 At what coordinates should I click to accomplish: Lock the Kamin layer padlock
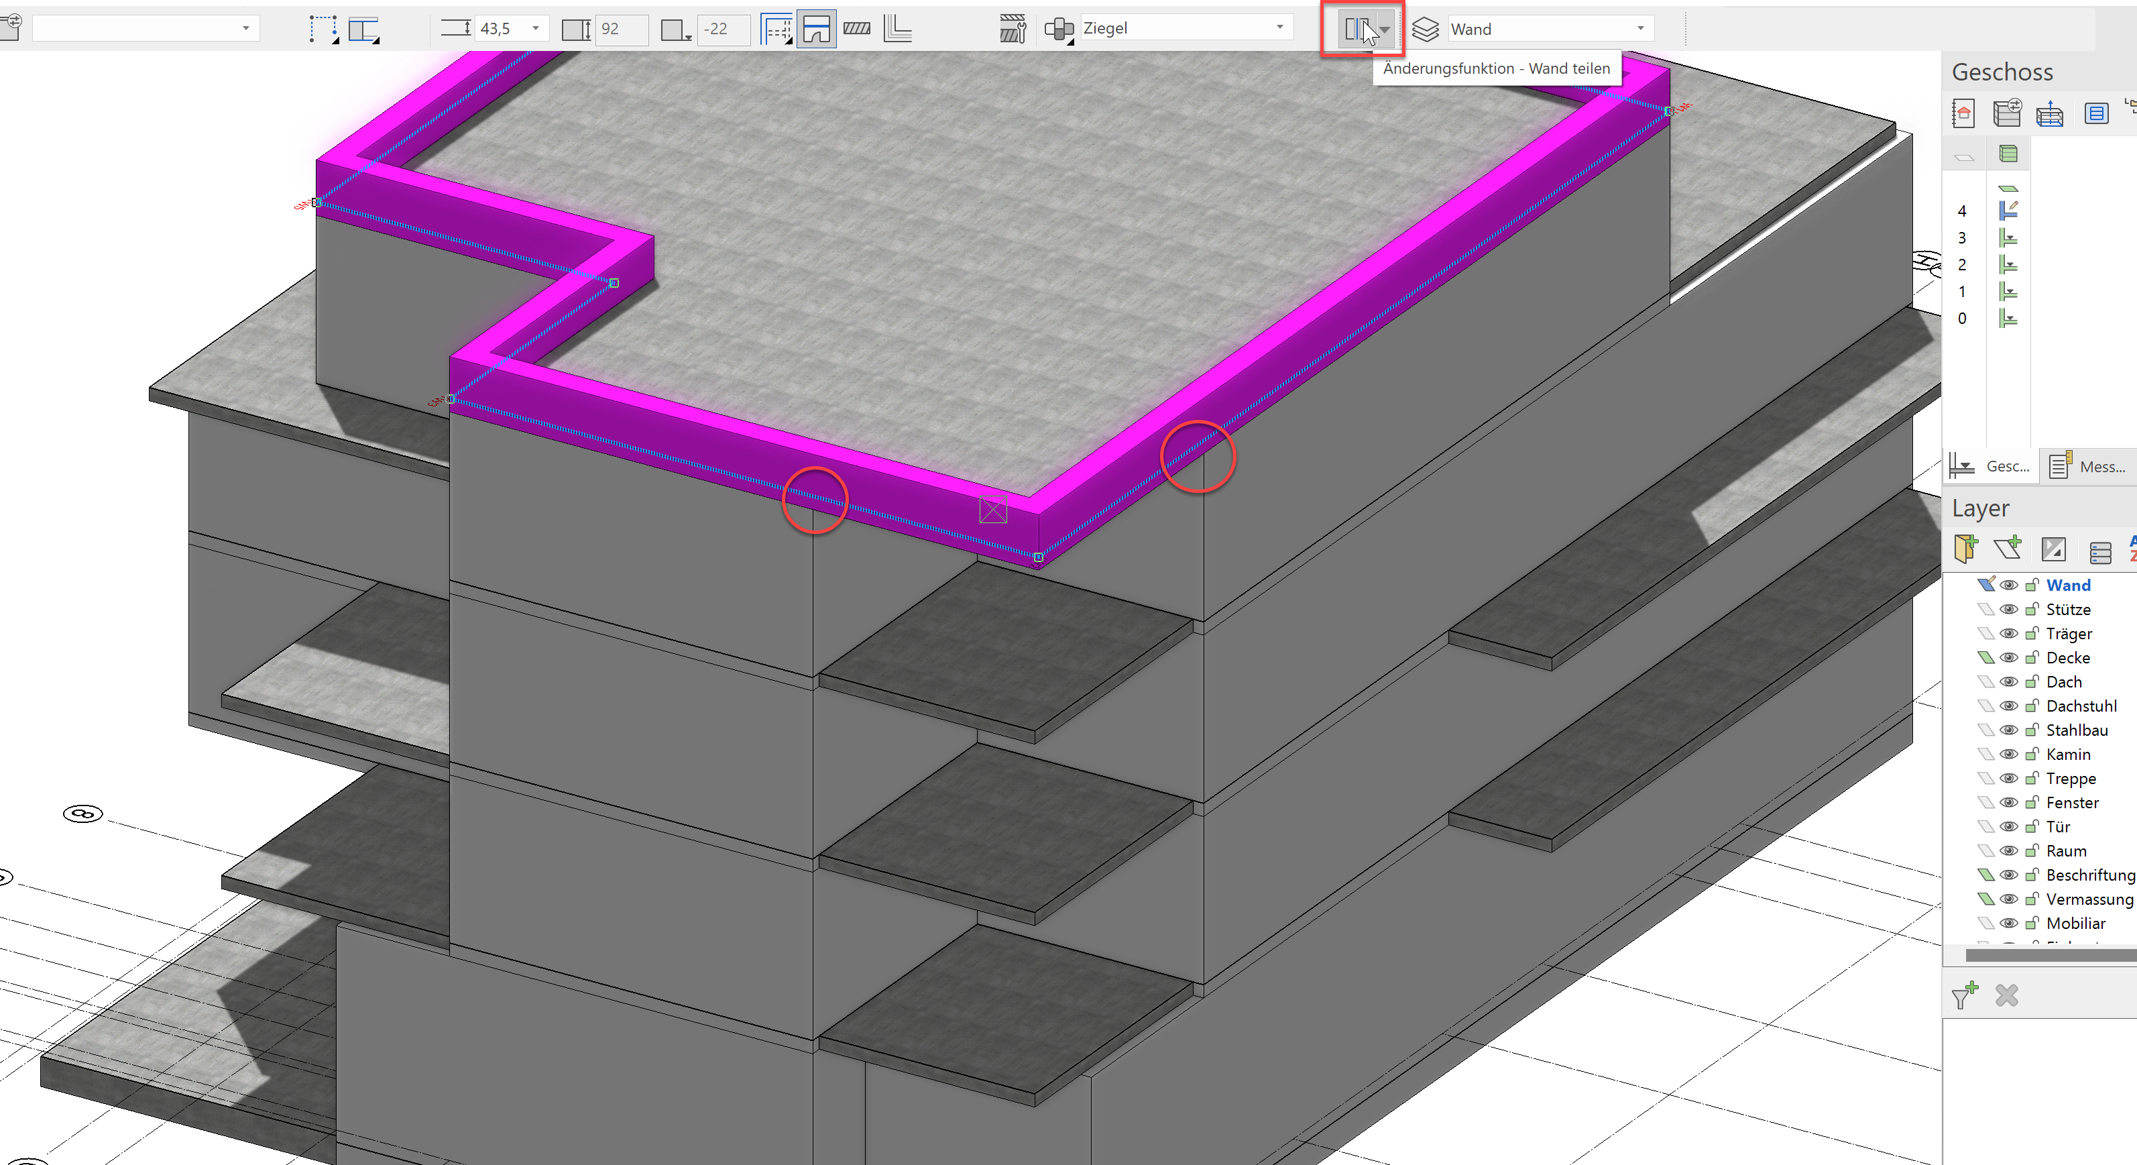(x=2032, y=755)
